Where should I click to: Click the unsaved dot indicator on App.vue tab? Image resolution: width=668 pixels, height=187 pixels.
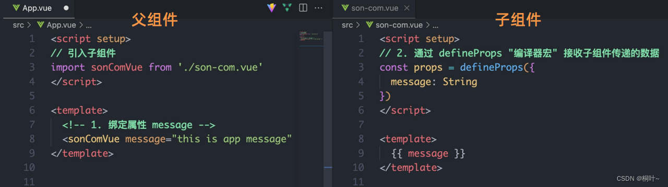pos(66,8)
